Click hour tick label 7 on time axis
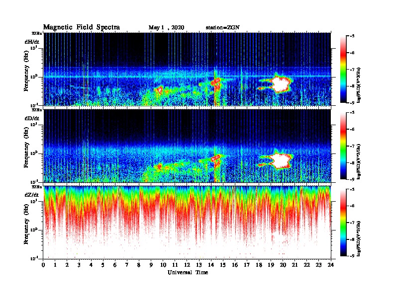This screenshot has width=394, height=304. 127,265
